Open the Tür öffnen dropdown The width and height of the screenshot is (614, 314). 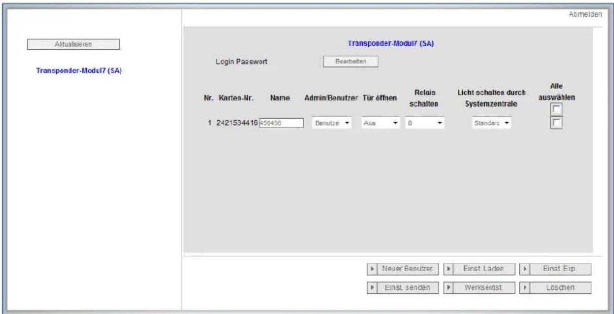pyautogui.click(x=380, y=123)
